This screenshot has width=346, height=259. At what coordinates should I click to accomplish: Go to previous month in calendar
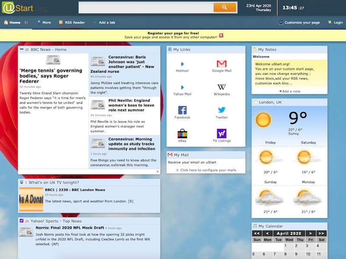tap(267, 233)
